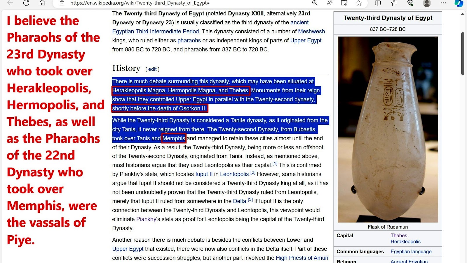This screenshot has width=467, height=263.
Task: Click the 'Common languages' infobox label
Action: coord(360,252)
